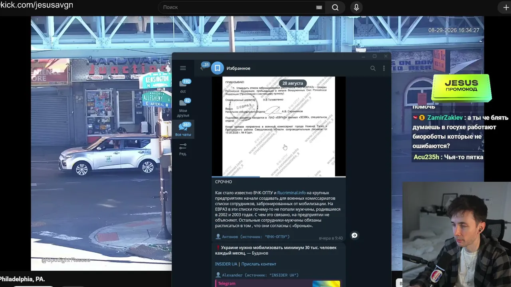This screenshot has width=511, height=287.
Task: Click the Избранное chat title
Action: 238,68
